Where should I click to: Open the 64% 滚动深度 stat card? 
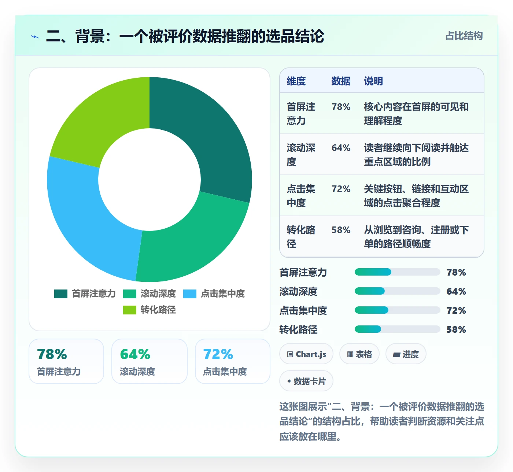pos(150,361)
